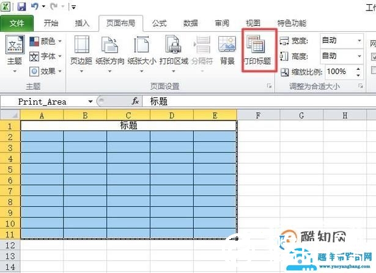Select row 1 header
Screen dimensions: 376x273
(10, 126)
